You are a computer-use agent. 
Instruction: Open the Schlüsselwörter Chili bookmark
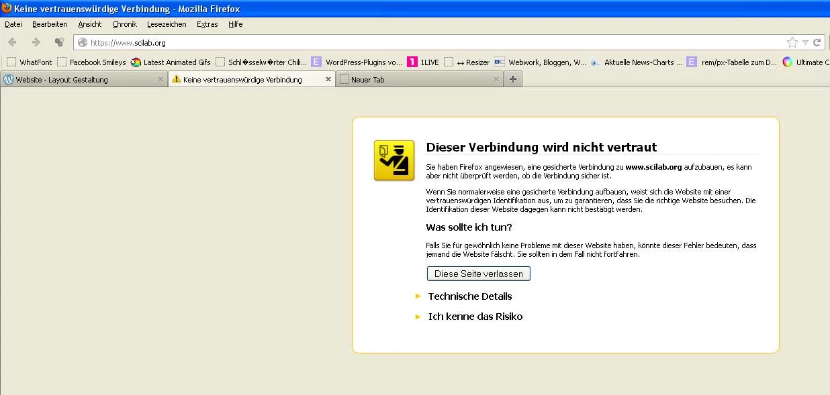pyautogui.click(x=261, y=62)
